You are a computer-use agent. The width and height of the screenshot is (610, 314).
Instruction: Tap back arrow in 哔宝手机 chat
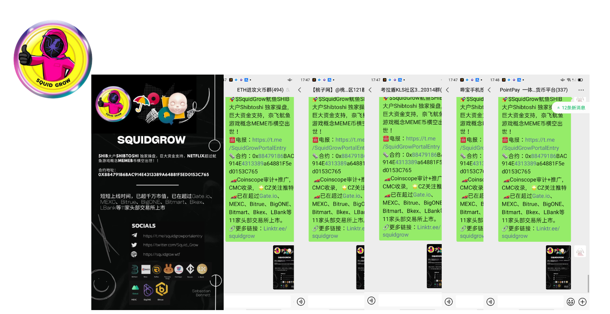447,90
